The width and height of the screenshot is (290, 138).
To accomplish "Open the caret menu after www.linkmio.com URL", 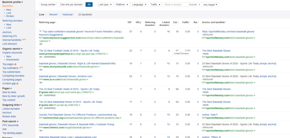I will pos(91,128).
